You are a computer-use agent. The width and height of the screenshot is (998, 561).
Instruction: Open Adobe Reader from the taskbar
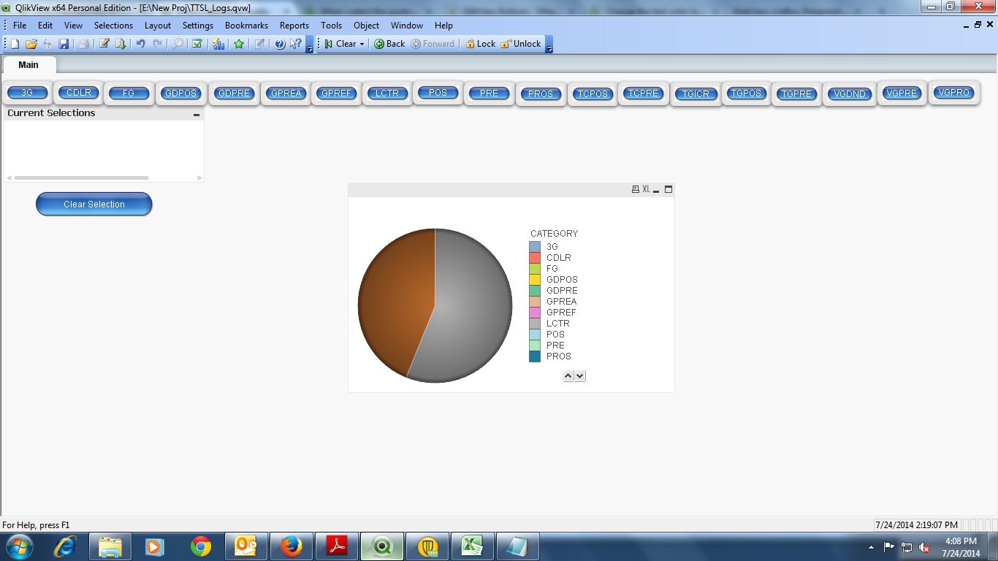tap(337, 546)
